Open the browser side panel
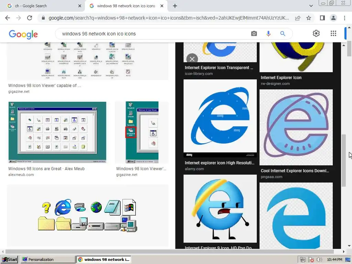 click(x=322, y=18)
